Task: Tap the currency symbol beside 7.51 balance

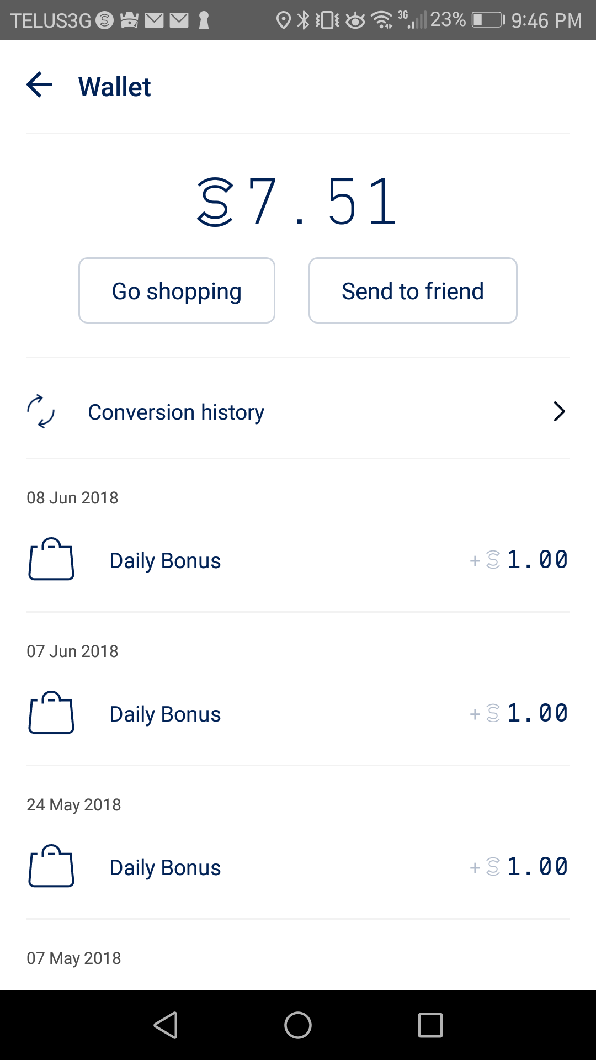Action: pyautogui.click(x=215, y=202)
